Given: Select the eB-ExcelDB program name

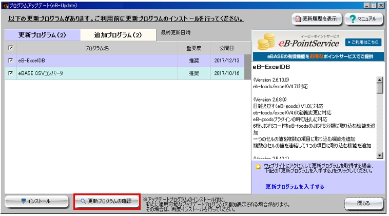Looking at the screenshot, I should click(x=31, y=61).
